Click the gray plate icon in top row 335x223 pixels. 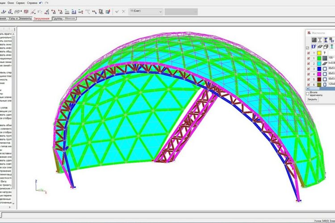[314, 40]
